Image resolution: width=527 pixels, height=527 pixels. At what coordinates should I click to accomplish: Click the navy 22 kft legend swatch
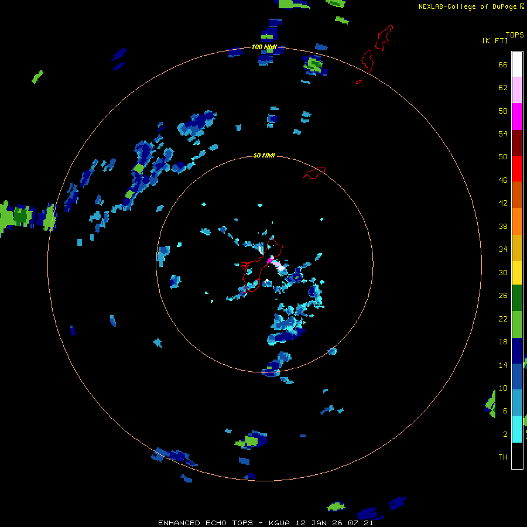[x=517, y=351]
